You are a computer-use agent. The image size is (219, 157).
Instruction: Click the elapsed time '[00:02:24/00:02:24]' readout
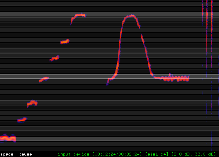[117, 154]
